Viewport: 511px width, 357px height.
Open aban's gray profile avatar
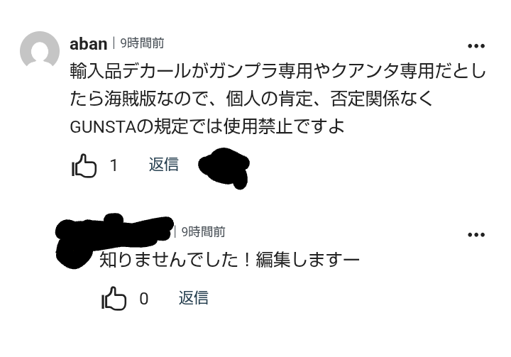point(40,50)
